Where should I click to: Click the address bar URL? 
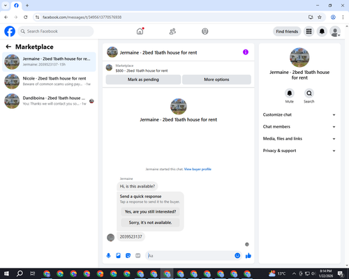pyautogui.click(x=82, y=17)
